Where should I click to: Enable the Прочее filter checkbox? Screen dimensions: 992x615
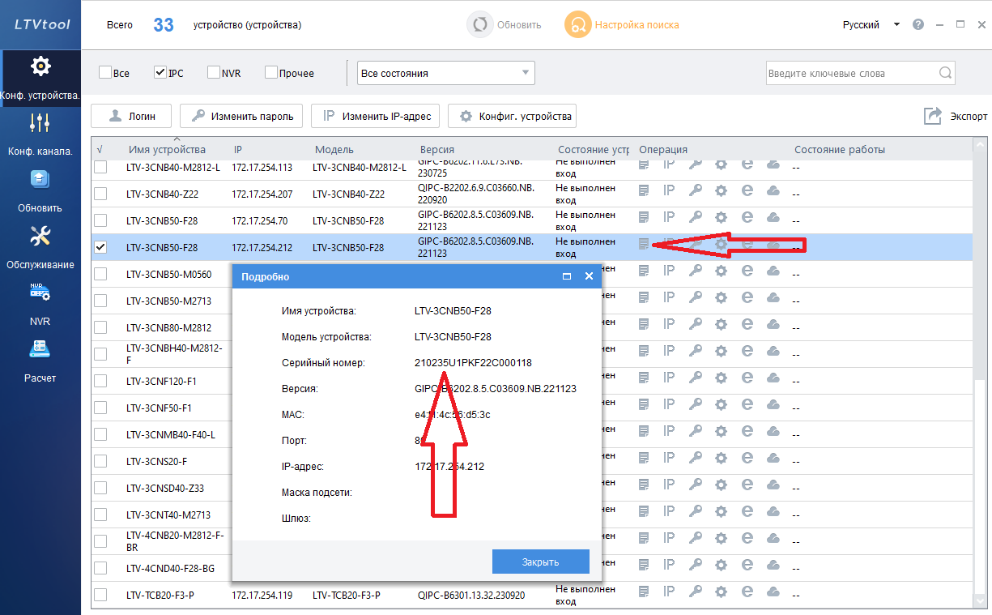pyautogui.click(x=271, y=72)
